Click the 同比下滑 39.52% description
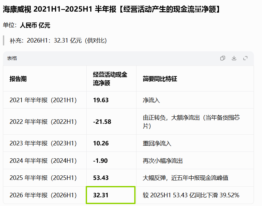The image size is (262, 206). 191,195
